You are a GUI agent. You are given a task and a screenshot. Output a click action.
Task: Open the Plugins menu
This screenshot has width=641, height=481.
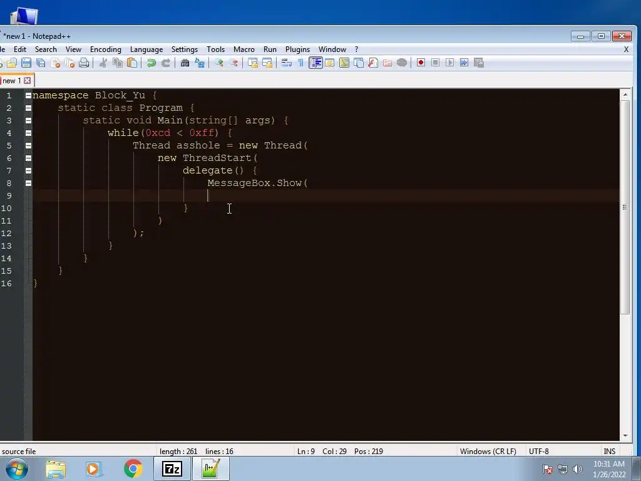click(297, 49)
